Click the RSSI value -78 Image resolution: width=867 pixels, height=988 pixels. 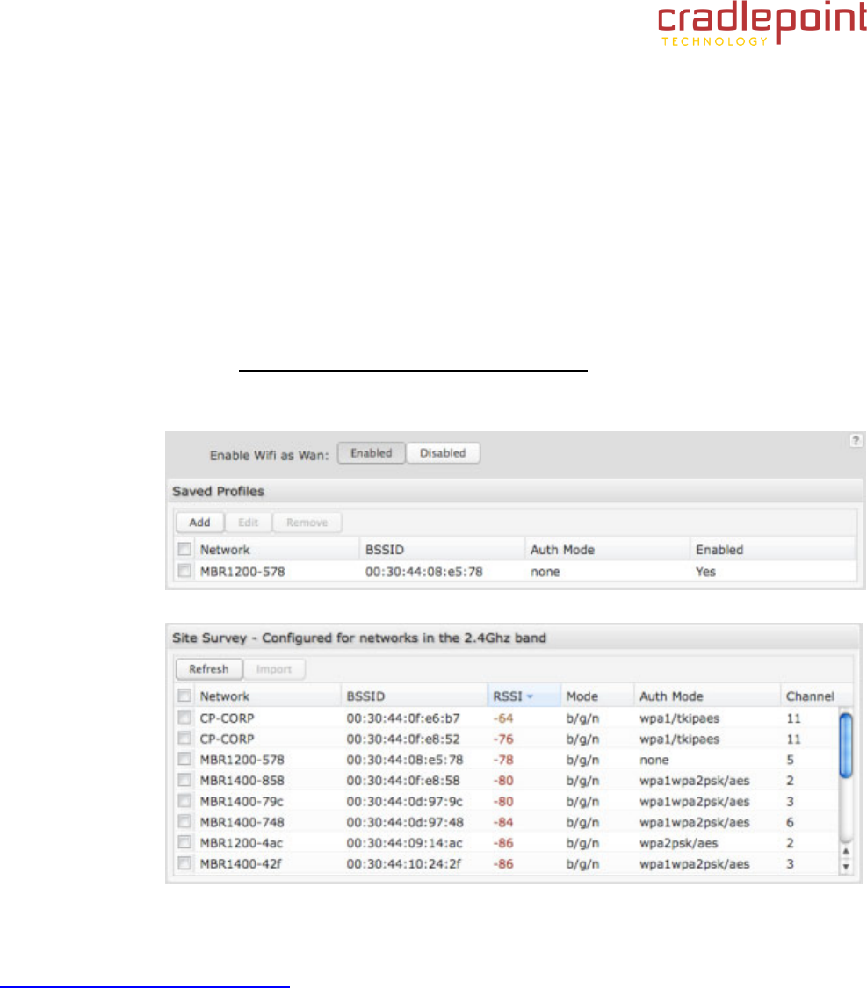pyautogui.click(x=502, y=760)
